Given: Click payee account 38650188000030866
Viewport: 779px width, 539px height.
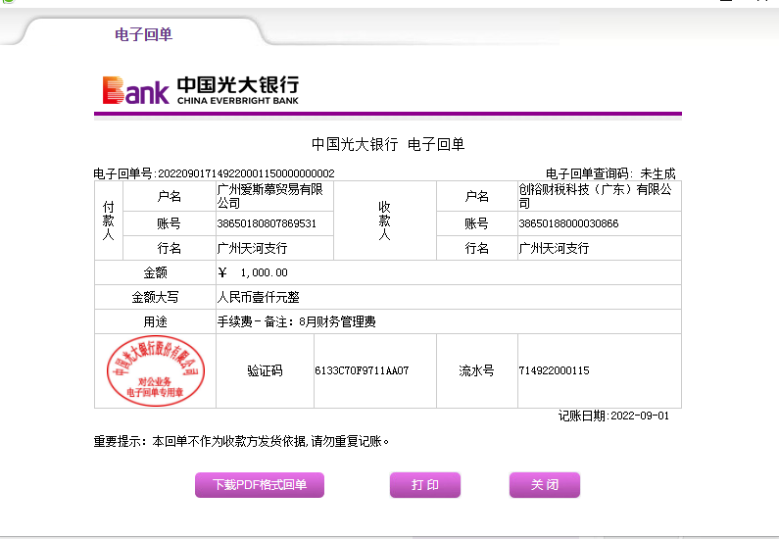Looking at the screenshot, I should (568, 223).
